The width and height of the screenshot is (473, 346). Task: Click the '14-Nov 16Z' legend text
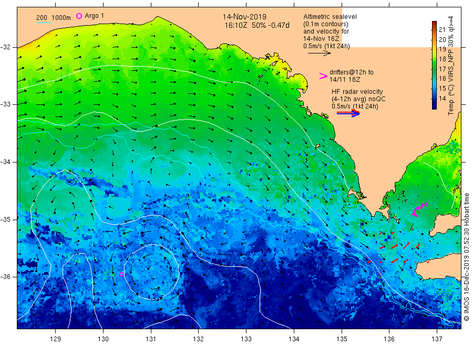321,39
